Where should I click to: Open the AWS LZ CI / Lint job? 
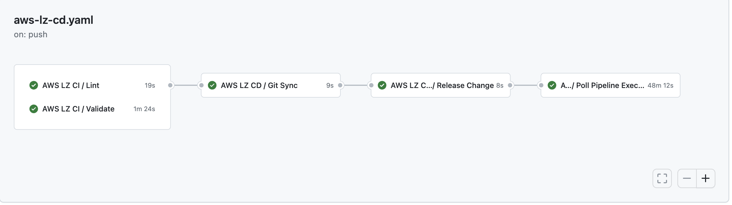coord(92,85)
